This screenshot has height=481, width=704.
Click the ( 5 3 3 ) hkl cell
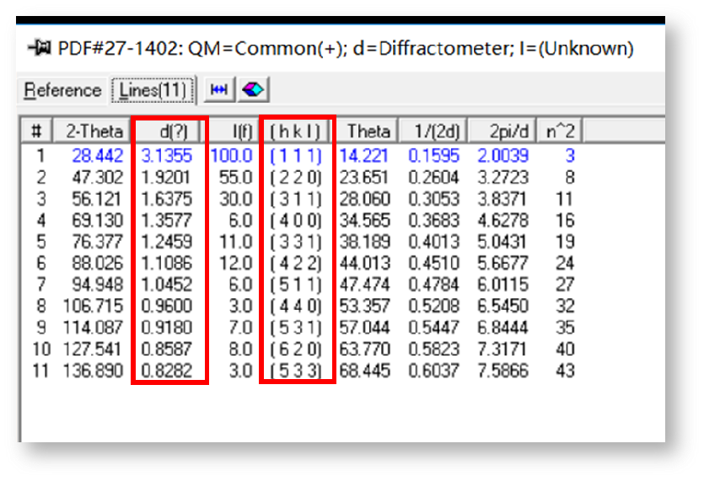(x=296, y=371)
